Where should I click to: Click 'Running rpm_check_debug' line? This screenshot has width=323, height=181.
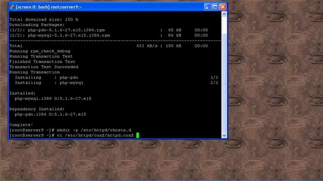[40, 51]
